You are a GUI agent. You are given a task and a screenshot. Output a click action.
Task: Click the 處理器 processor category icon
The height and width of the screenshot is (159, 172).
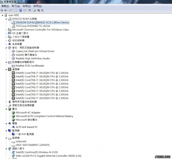(10, 69)
